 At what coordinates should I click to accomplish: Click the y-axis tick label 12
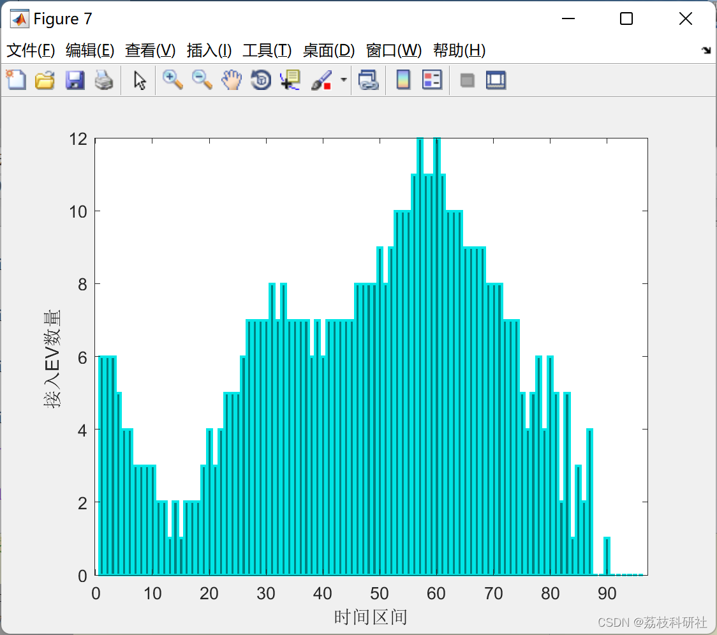click(x=78, y=139)
